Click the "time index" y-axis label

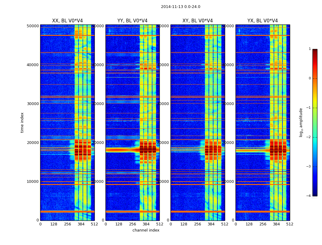point(22,123)
